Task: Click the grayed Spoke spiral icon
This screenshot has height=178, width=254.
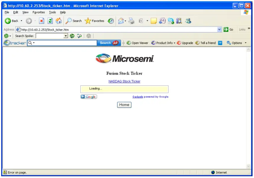Action: click(x=89, y=36)
